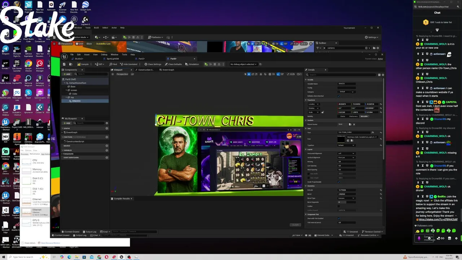Open the viewport options hamburger menu
Viewport: 462px width, 260px height.
113,74
